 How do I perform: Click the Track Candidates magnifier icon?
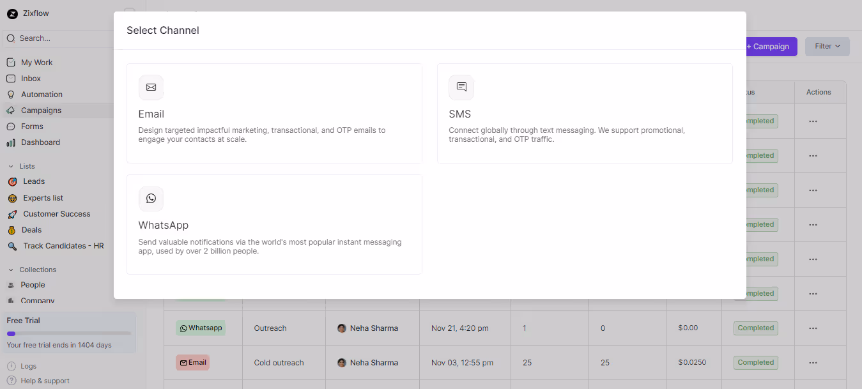12,246
